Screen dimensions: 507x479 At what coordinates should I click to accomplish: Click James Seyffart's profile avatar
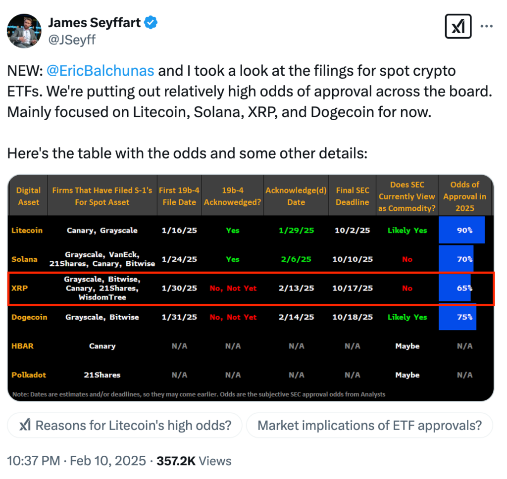(24, 31)
